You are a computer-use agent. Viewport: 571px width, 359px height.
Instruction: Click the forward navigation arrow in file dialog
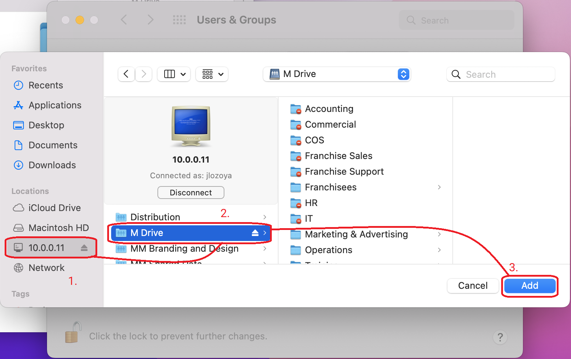coord(144,74)
